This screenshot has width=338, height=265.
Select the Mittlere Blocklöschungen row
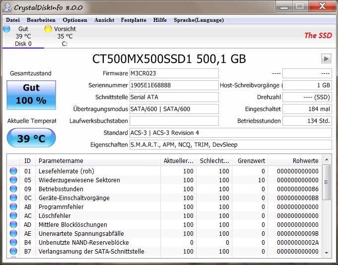click(x=164, y=224)
